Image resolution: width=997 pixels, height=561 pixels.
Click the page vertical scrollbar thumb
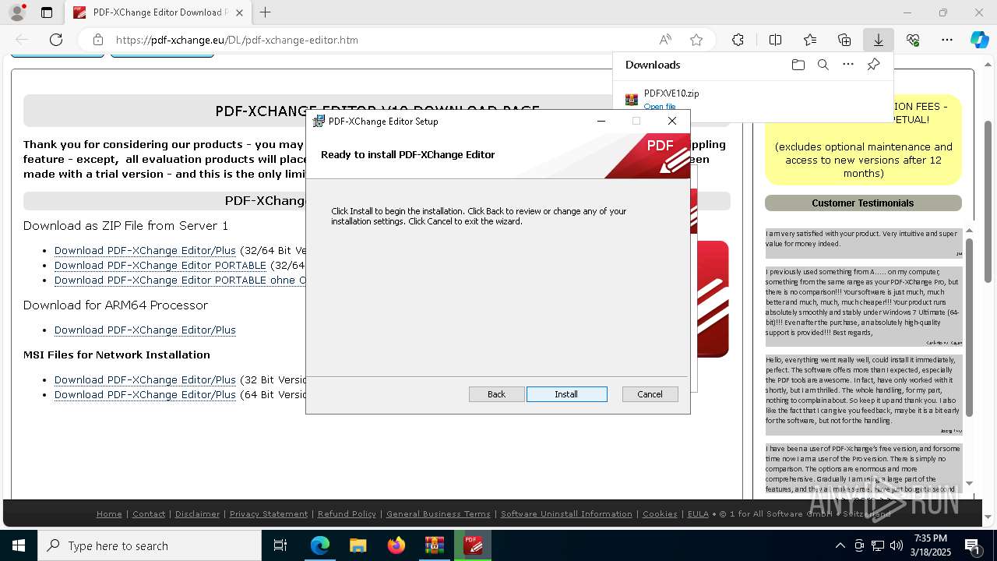(x=988, y=202)
